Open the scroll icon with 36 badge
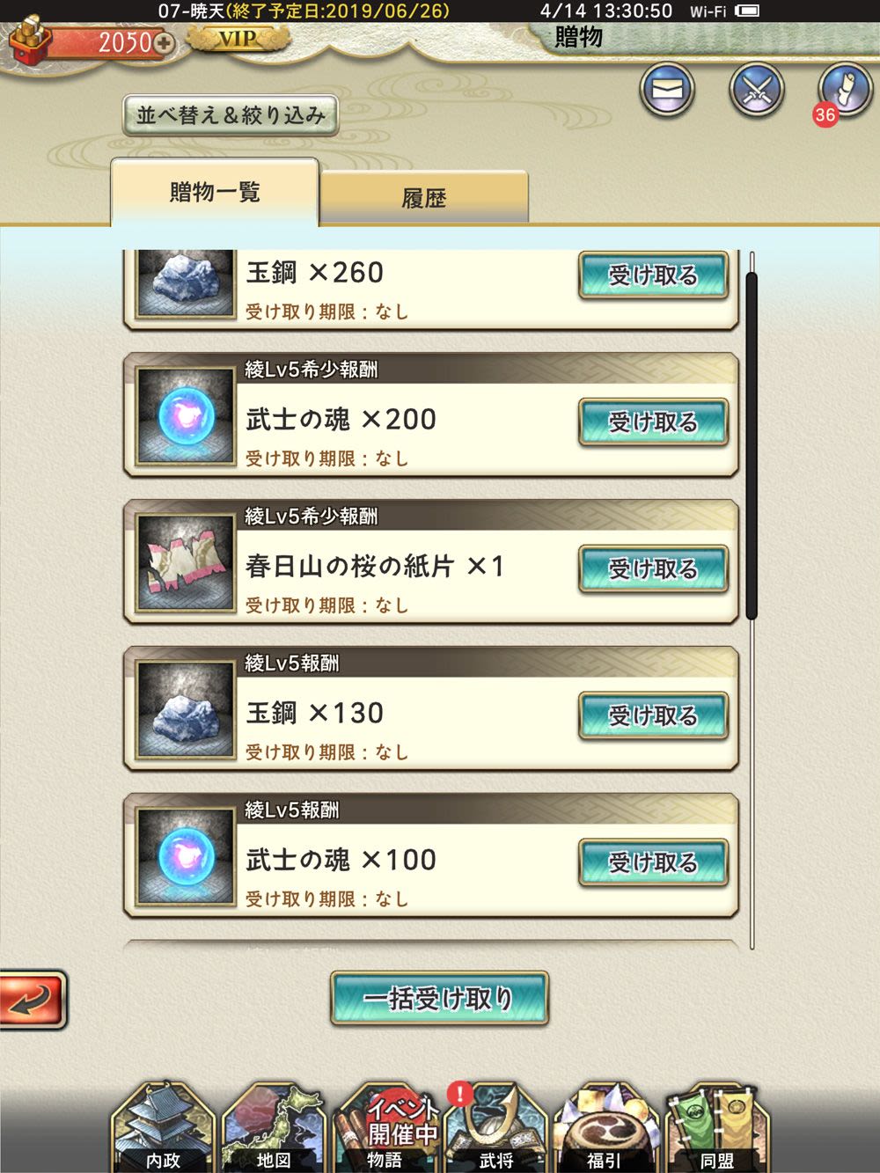 point(843,91)
